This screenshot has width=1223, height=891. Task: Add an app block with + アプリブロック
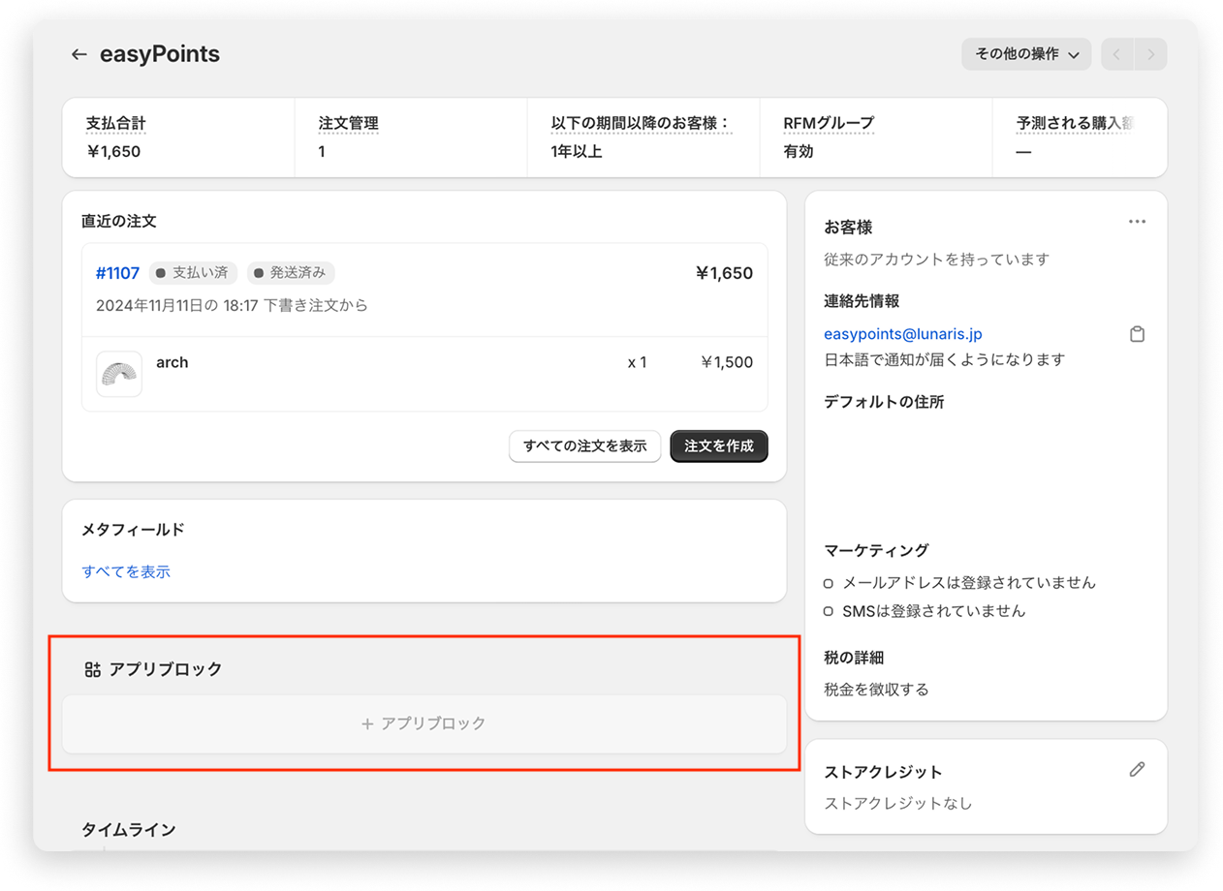point(424,723)
